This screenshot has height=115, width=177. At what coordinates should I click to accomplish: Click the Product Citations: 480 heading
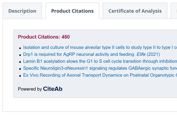coord(44,37)
